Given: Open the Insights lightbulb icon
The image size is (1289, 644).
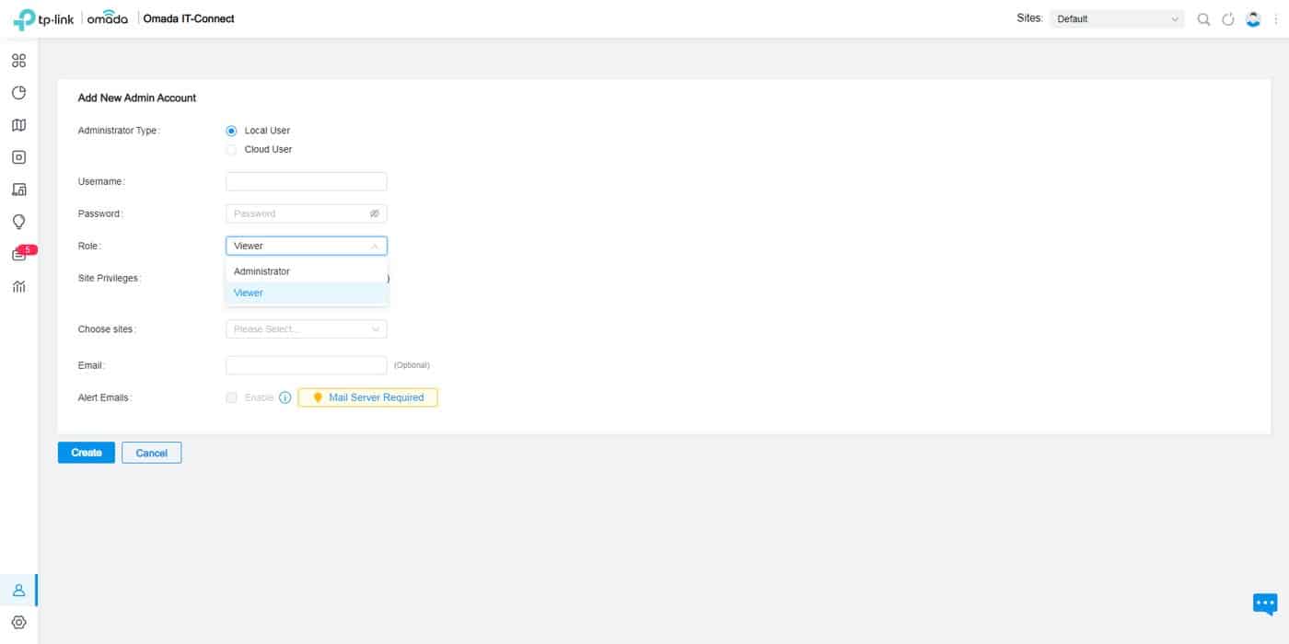Looking at the screenshot, I should 18,222.
